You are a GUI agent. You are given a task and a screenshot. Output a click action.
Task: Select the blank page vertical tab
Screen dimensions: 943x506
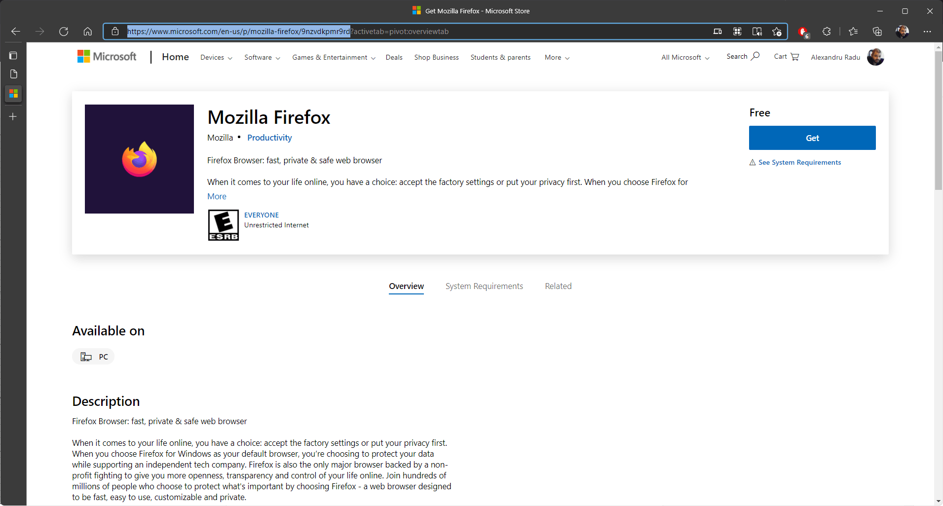[13, 74]
